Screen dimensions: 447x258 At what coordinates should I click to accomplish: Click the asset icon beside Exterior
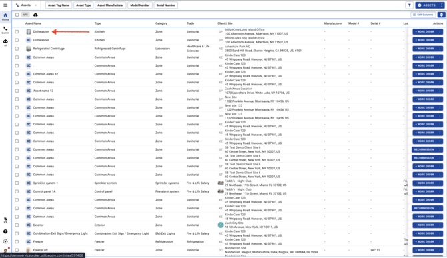coord(29,225)
